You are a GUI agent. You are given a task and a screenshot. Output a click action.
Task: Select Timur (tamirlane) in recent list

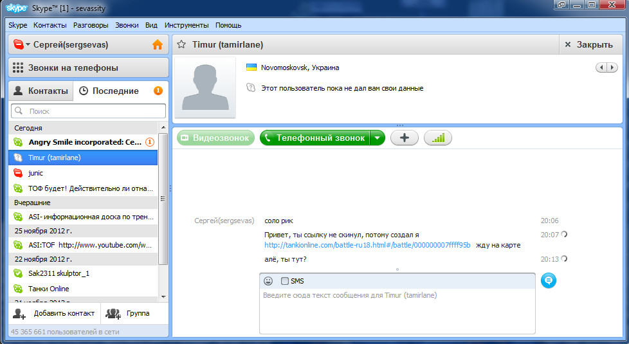pos(82,158)
